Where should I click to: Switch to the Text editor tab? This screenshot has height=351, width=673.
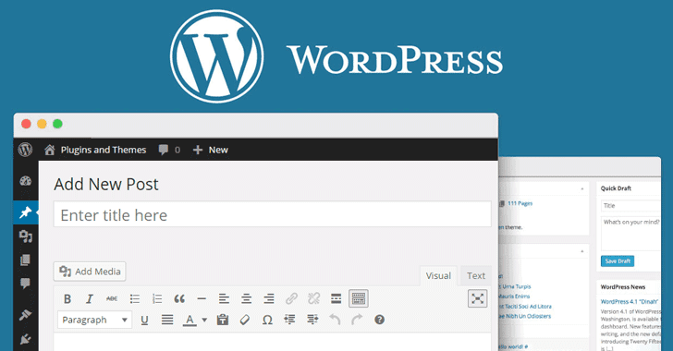point(476,276)
